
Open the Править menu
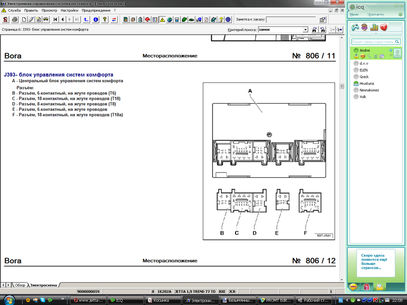(x=31, y=10)
